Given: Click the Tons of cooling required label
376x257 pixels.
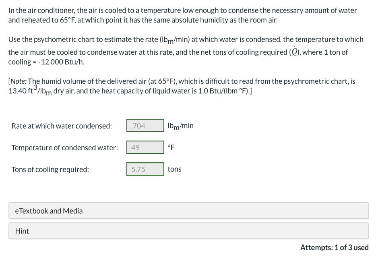Looking at the screenshot, I should coord(50,169).
